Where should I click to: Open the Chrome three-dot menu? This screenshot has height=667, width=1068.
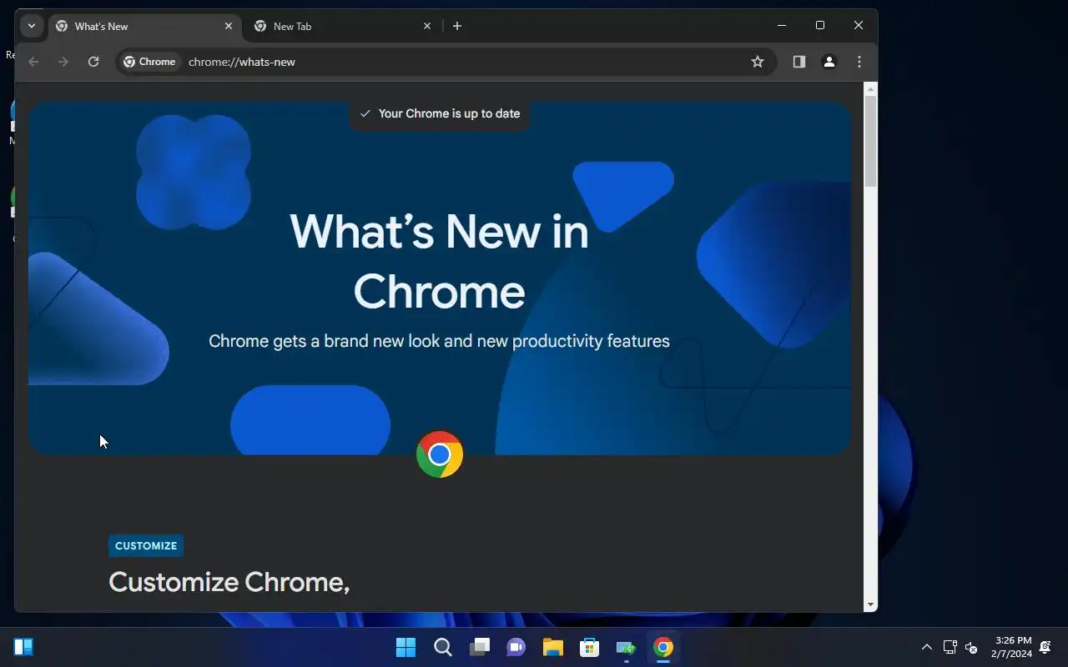[859, 62]
